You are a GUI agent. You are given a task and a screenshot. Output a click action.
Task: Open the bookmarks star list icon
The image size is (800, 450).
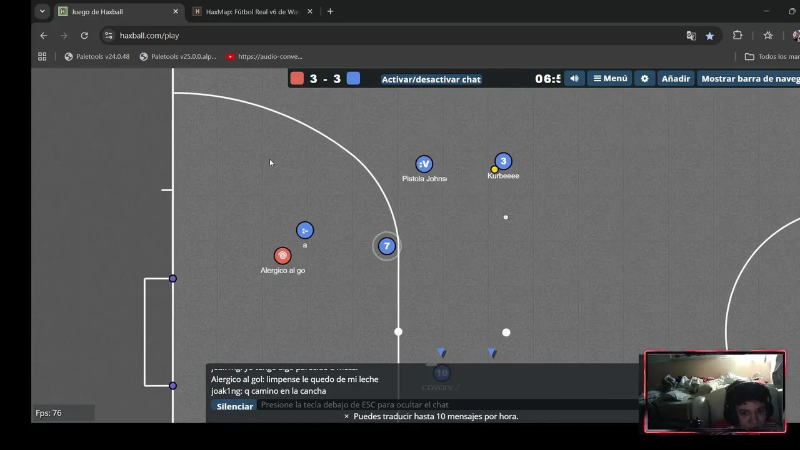[x=768, y=36]
